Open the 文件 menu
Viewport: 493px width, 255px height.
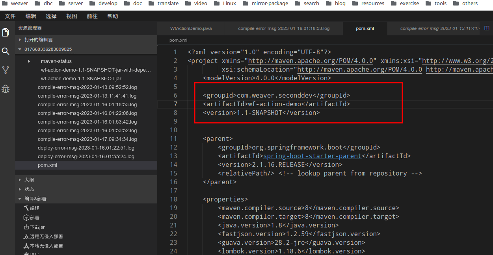[x=10, y=16]
